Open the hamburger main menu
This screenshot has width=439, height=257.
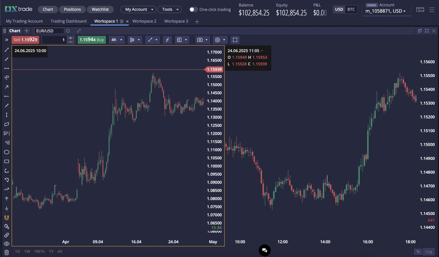tap(432, 9)
